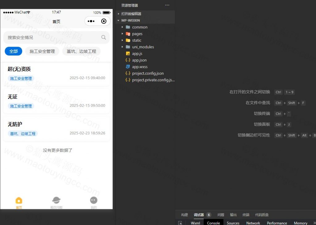This screenshot has width=316, height=225.
Task: Switch to the 问题 panel tab
Action: [221, 215]
